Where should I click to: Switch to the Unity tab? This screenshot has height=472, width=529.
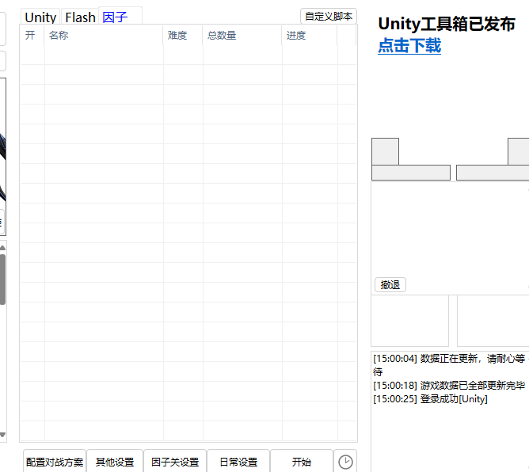40,17
